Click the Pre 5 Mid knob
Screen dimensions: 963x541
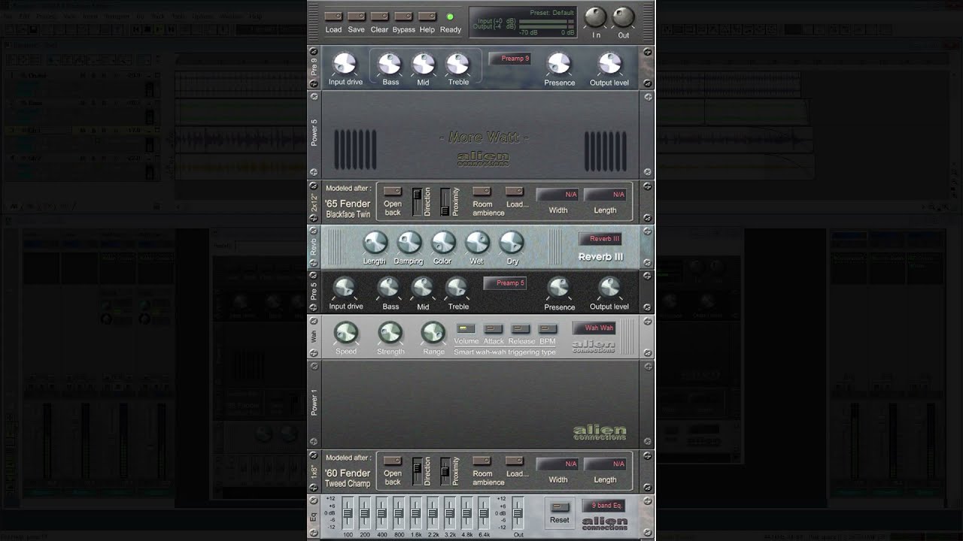[x=422, y=288]
